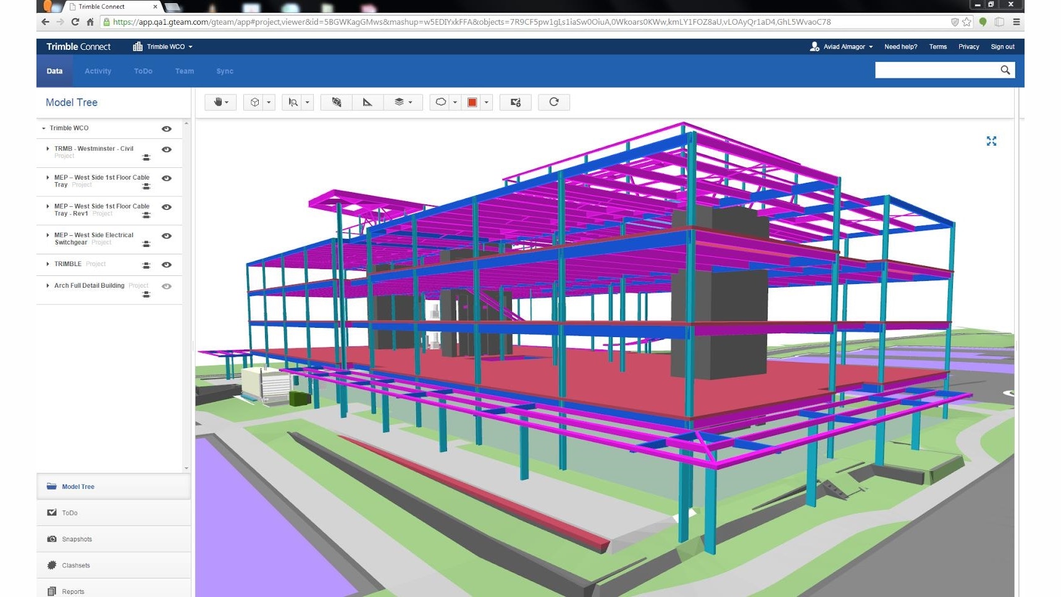
Task: Click the browser address bar URL
Action: coord(472,22)
